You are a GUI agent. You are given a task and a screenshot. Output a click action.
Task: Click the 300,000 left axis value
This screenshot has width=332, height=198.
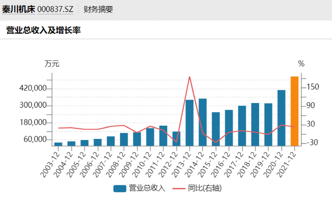tap(33, 105)
